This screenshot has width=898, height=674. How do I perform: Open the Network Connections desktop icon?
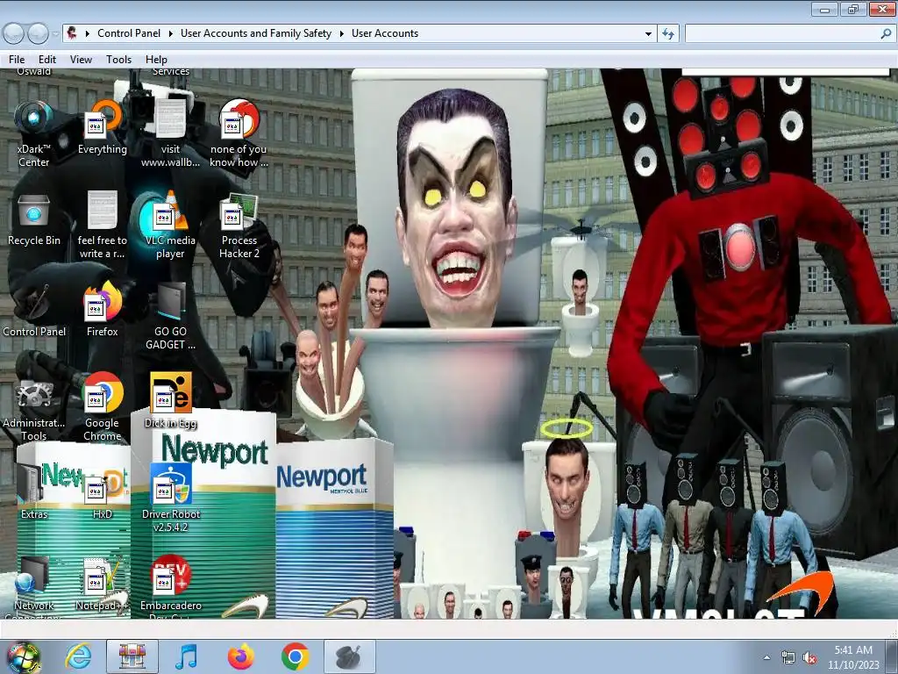click(x=34, y=587)
